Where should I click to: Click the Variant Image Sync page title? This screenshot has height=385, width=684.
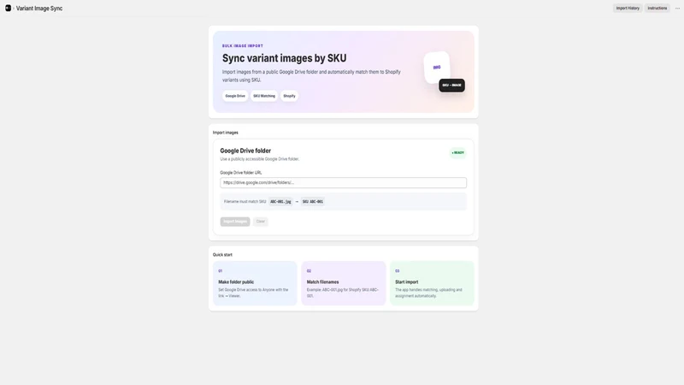click(39, 9)
